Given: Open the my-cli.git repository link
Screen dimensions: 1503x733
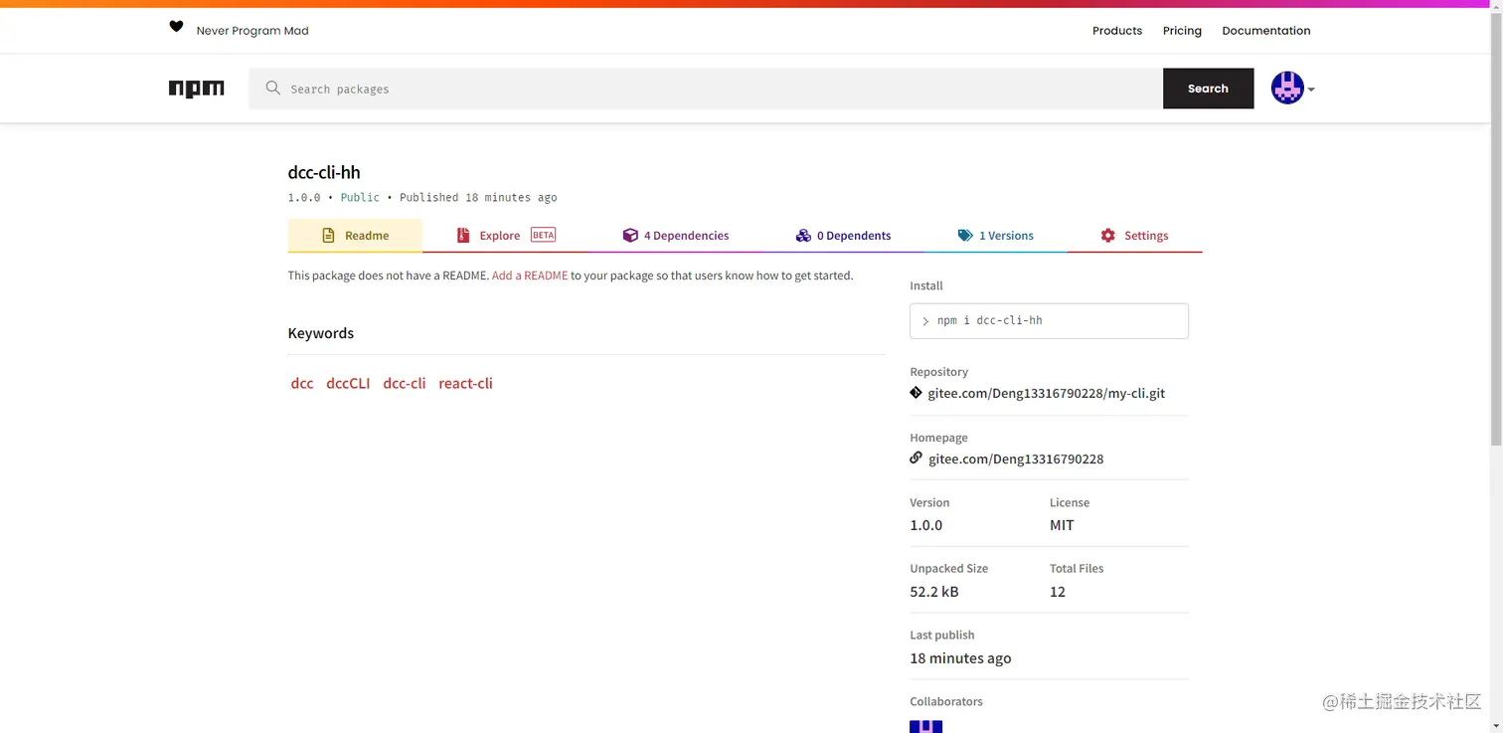Looking at the screenshot, I should pyautogui.click(x=1046, y=393).
